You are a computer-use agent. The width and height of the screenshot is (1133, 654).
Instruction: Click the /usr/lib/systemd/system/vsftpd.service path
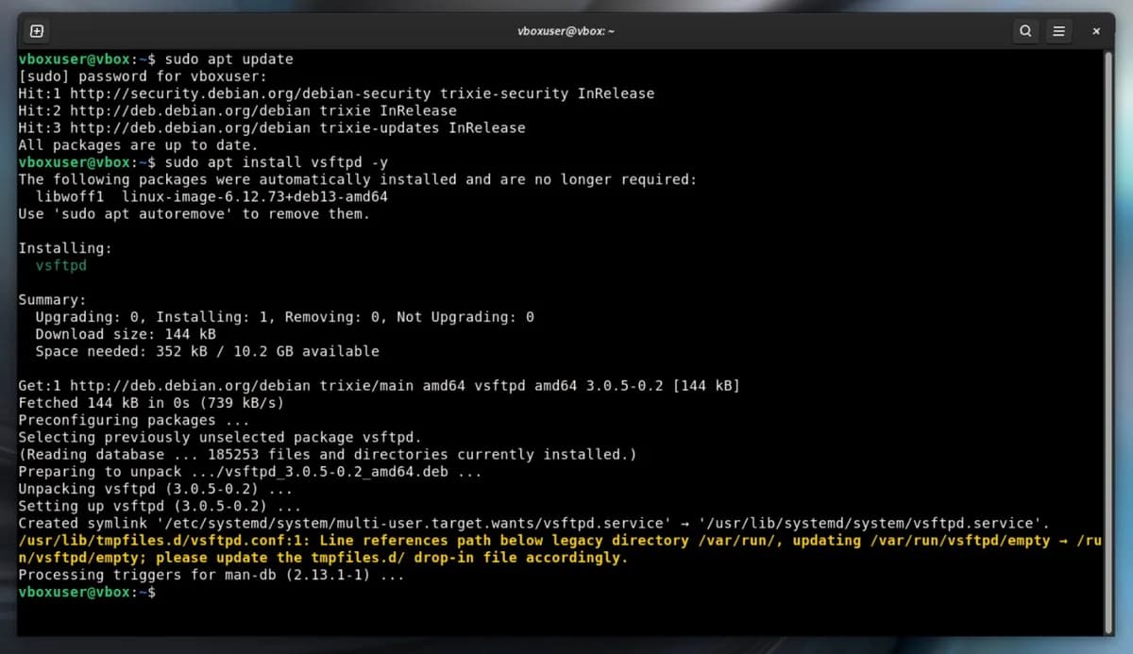873,523
